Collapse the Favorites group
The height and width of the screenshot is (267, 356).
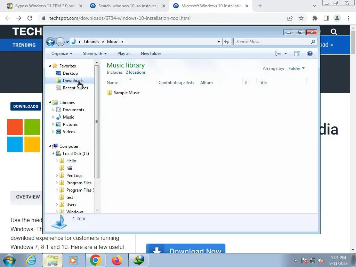(x=50, y=66)
